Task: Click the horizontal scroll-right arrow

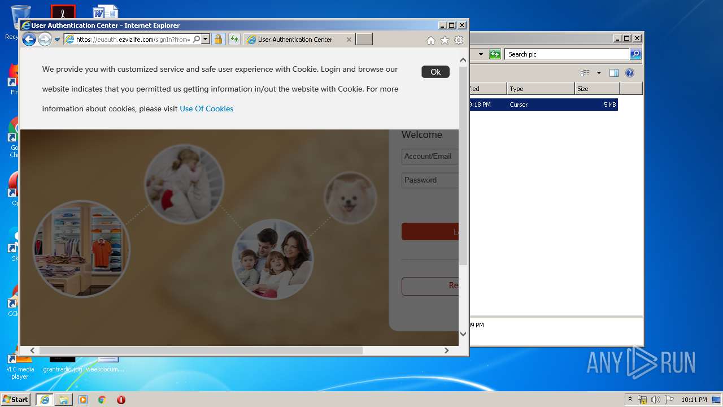Action: point(446,350)
